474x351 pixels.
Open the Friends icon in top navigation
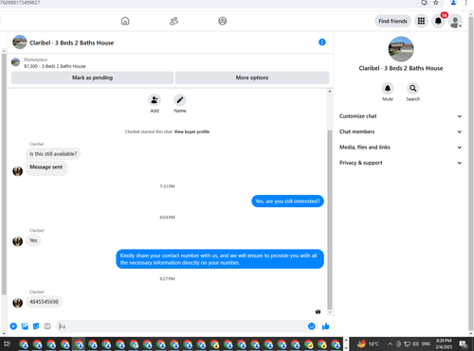tap(173, 21)
